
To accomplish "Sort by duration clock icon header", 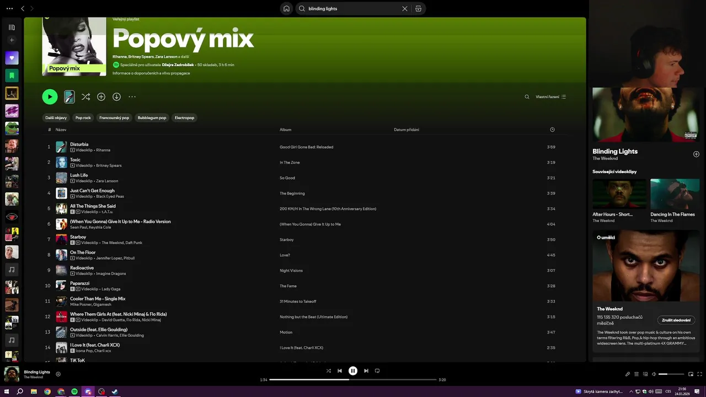I will pyautogui.click(x=552, y=130).
